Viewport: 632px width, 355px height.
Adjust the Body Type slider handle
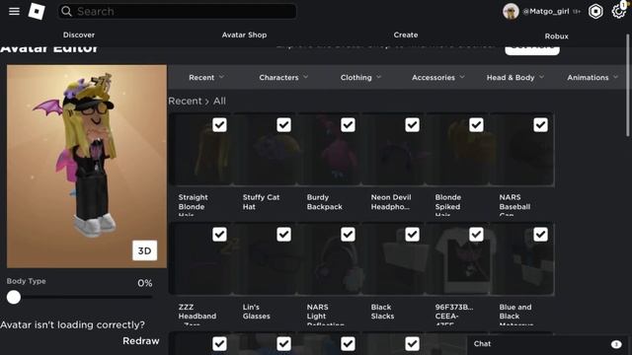pos(13,298)
